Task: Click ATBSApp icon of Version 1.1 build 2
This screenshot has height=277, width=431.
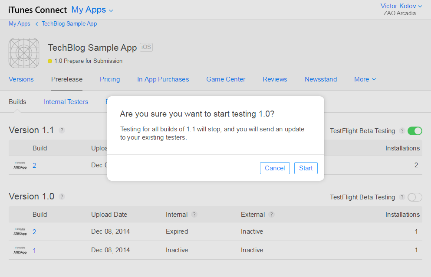Action: 20,165
